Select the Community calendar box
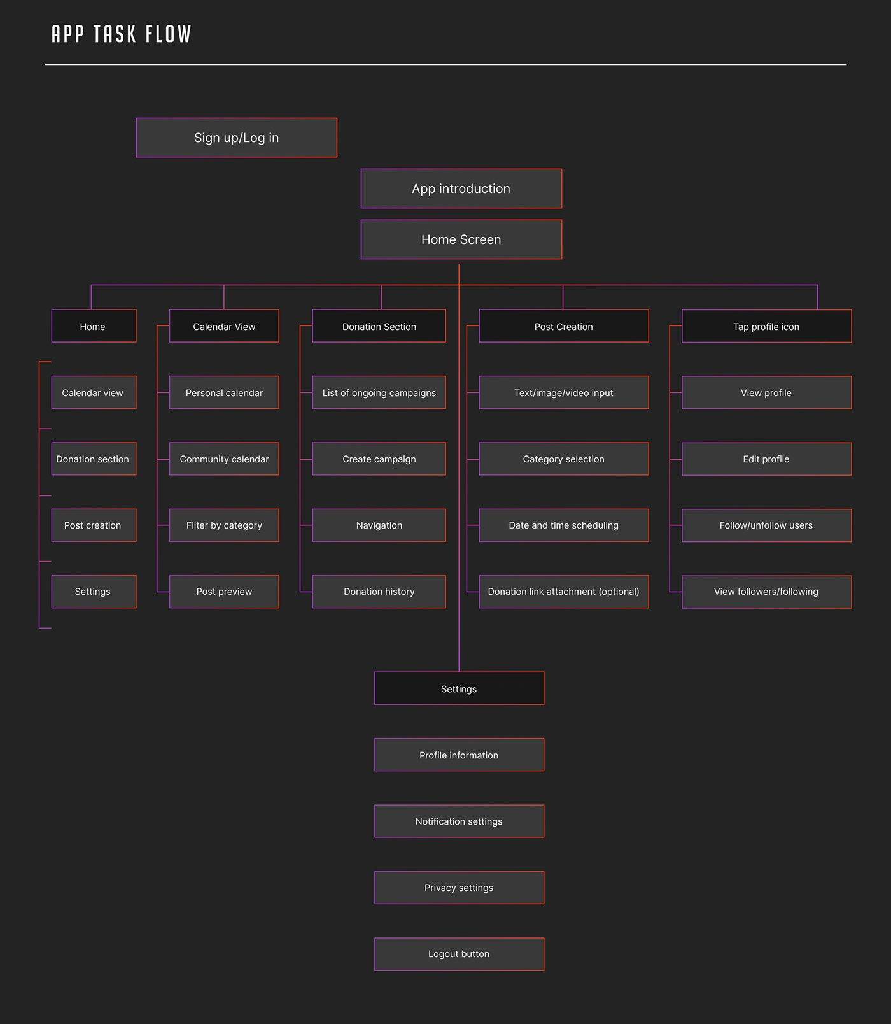The height and width of the screenshot is (1024, 891). pos(224,459)
